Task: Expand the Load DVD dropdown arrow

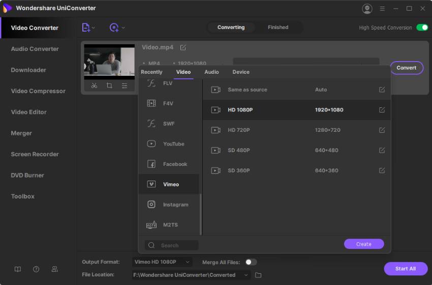Action: tap(123, 27)
